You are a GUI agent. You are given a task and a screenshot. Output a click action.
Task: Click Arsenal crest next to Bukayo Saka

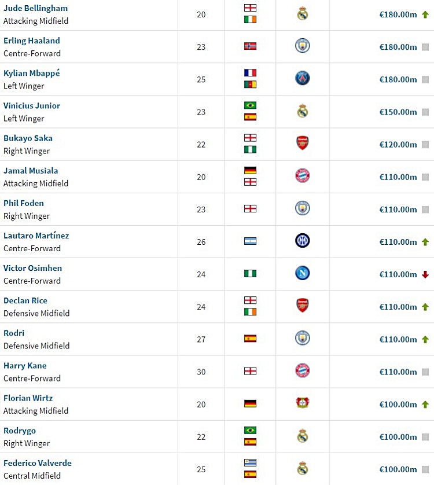click(302, 143)
